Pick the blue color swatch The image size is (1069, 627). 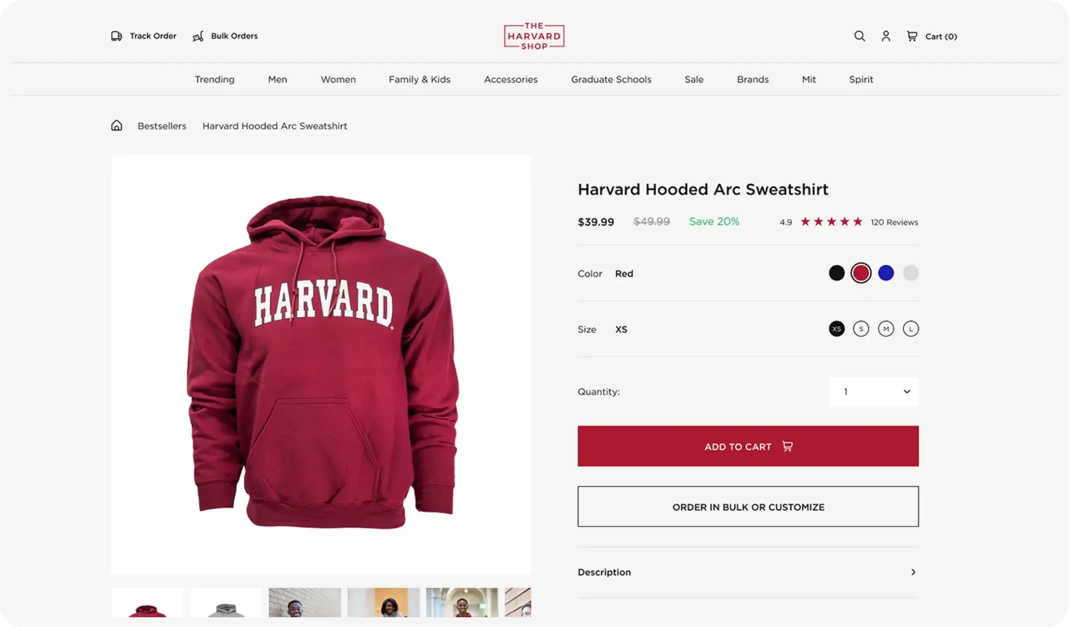click(x=886, y=273)
